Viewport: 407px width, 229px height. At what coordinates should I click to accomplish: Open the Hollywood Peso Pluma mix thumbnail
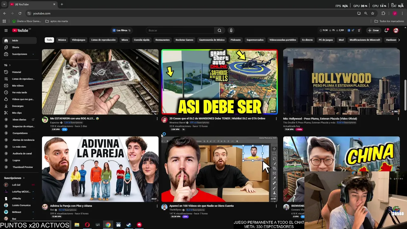341,82
